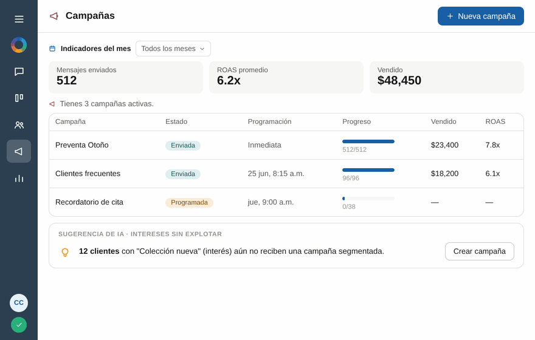Click the Sugerencia de IA heading

(140, 234)
